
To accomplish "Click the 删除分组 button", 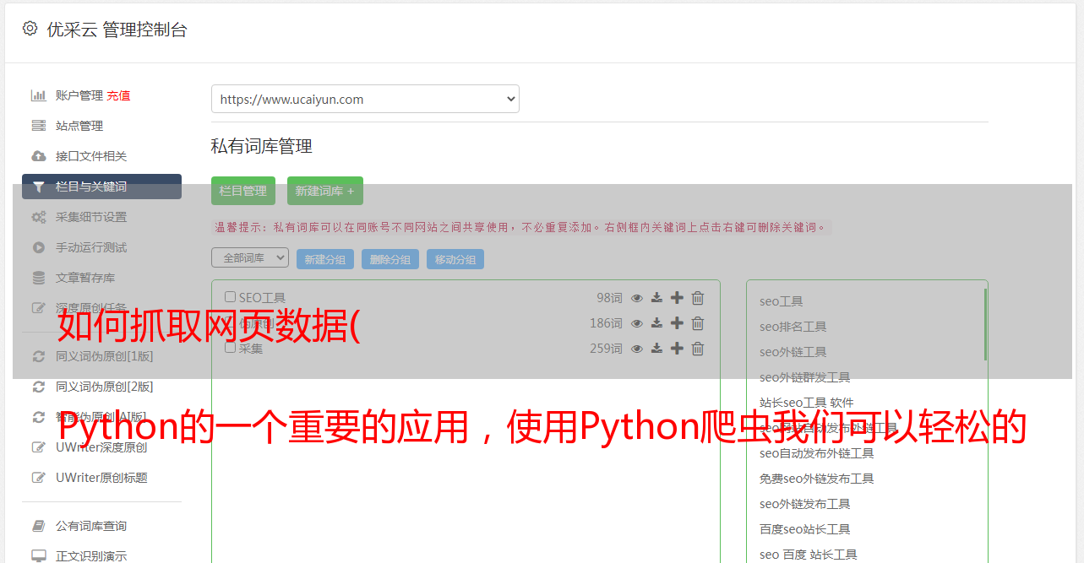I will tap(390, 259).
